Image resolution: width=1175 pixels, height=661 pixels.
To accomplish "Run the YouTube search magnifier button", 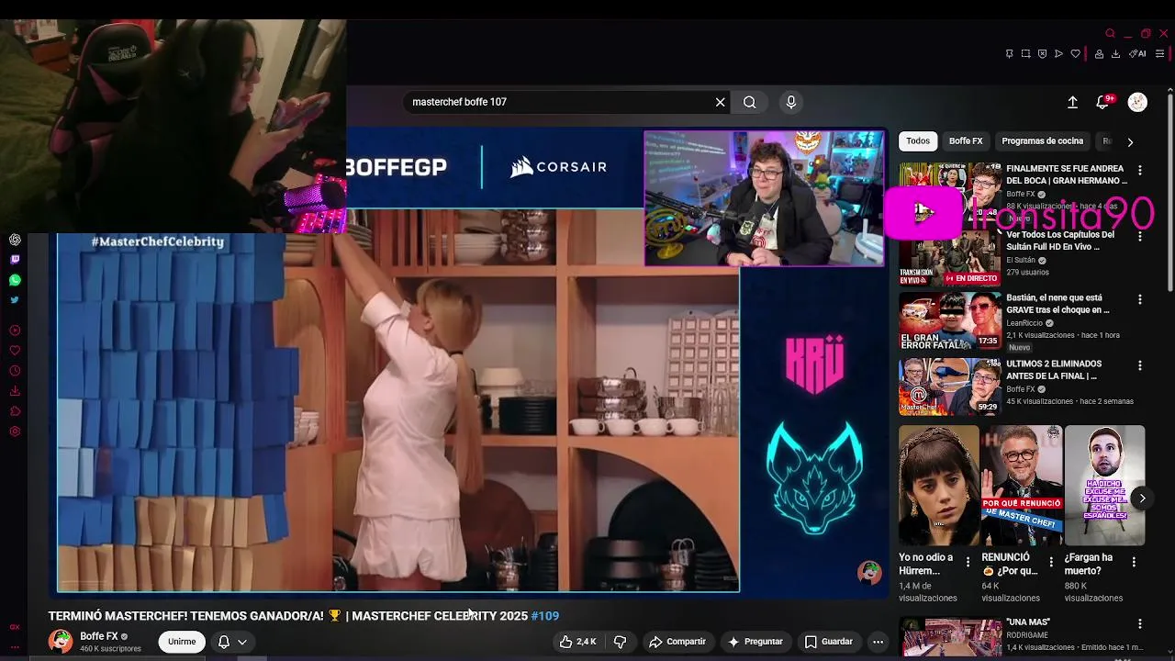I will [750, 102].
